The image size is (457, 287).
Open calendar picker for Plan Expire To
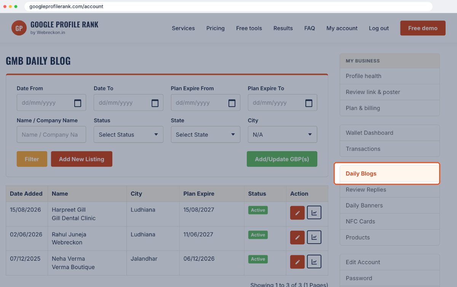pyautogui.click(x=309, y=103)
